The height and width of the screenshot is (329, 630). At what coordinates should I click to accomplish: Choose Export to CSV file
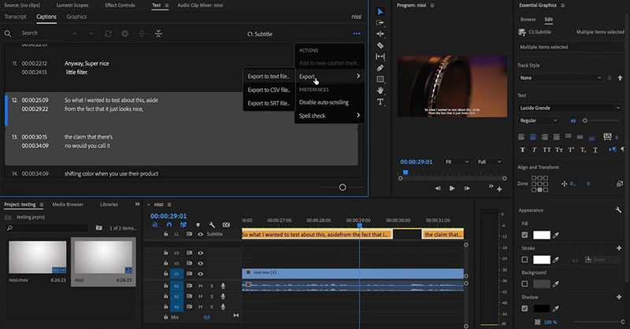click(x=269, y=90)
